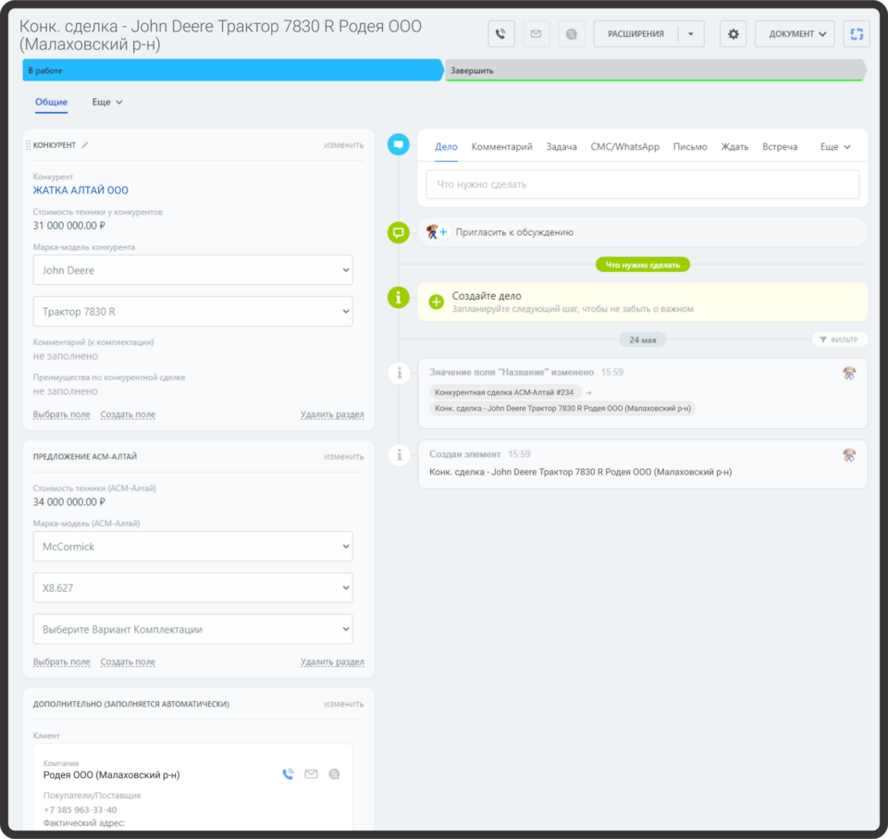Open settings gear in the header
Image resolution: width=888 pixels, height=839 pixels.
tap(733, 34)
